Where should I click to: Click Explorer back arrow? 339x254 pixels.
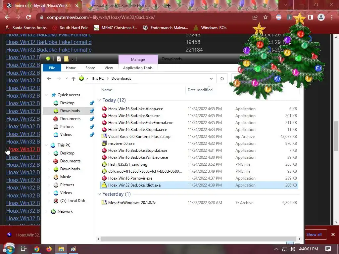pyautogui.click(x=49, y=78)
